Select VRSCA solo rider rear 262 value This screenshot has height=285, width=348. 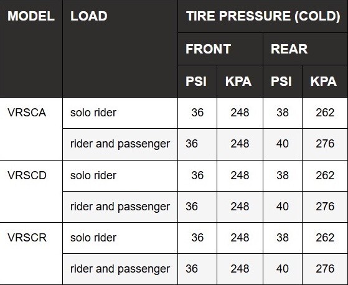[x=325, y=113]
